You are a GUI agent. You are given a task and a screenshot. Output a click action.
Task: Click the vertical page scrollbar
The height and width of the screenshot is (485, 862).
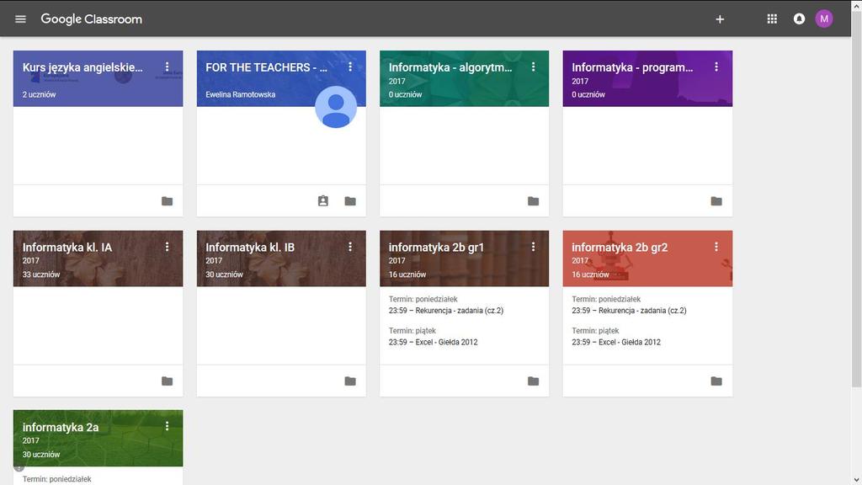pos(856,198)
